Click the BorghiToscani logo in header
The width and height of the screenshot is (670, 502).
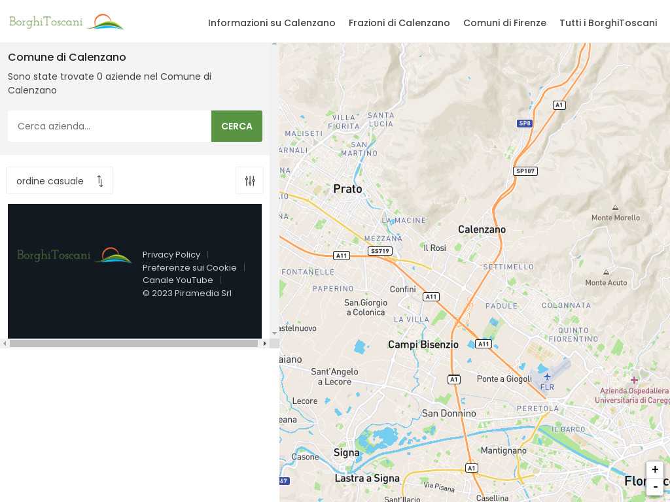pos(67,22)
